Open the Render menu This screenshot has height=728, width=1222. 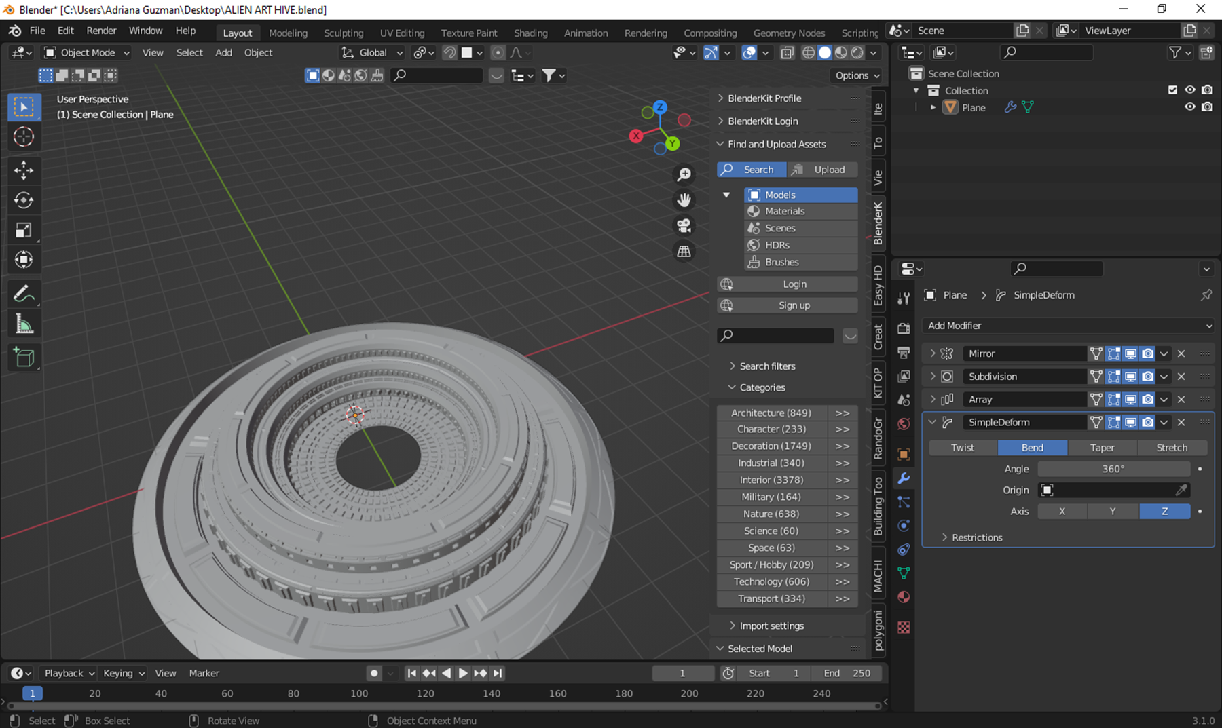click(101, 31)
